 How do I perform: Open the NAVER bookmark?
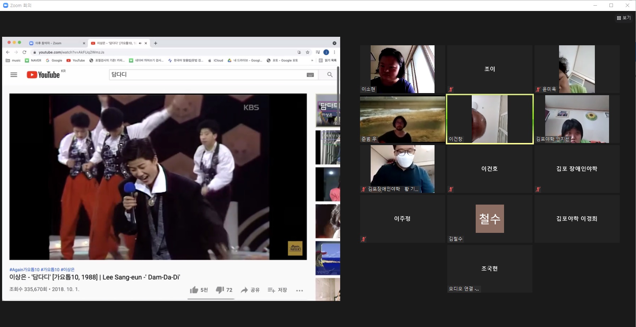33,61
